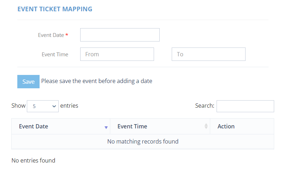This screenshot has height=178, width=283.
Task: Click the Event Time sort arrows icon
Action: (x=206, y=126)
